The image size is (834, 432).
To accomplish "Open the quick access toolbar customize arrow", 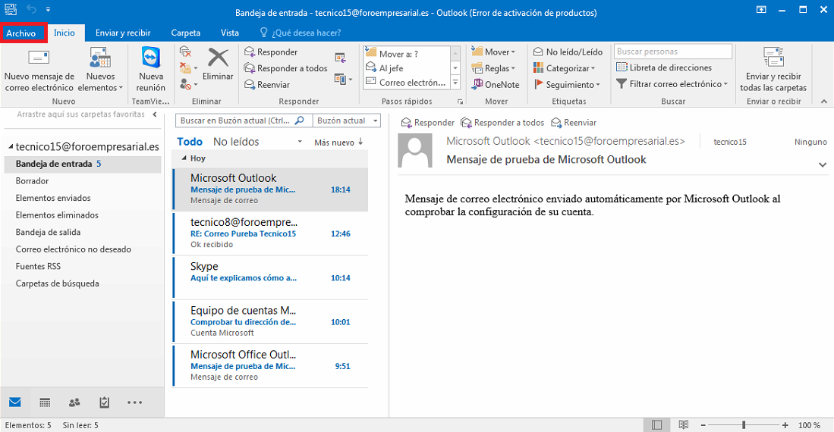I will coord(49,10).
